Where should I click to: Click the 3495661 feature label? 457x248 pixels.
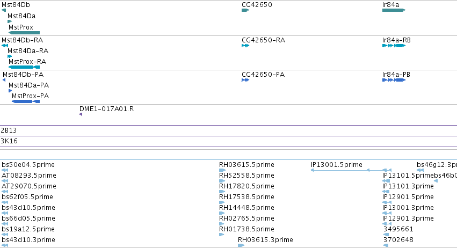(x=398, y=229)
